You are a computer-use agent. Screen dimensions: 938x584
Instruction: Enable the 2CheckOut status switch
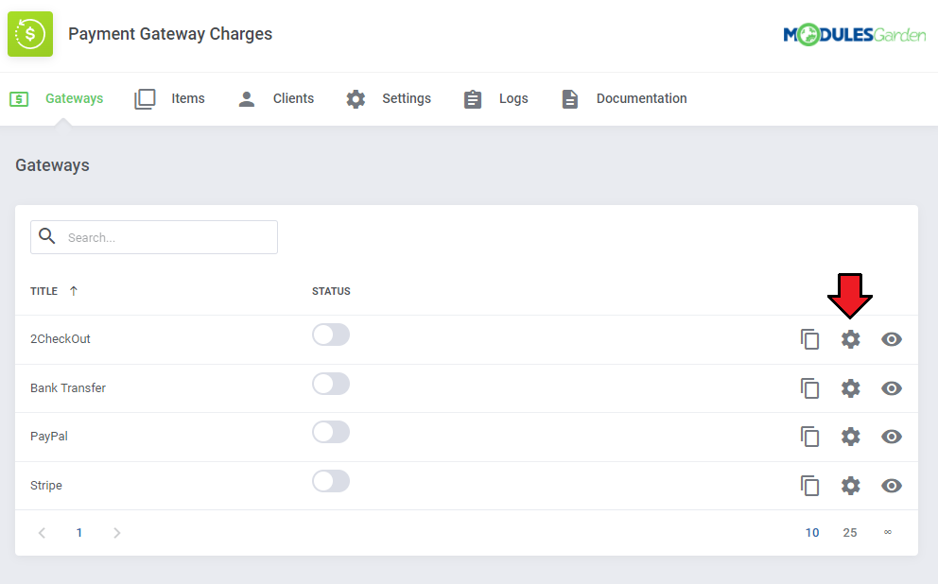[331, 335]
